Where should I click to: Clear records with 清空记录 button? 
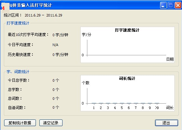point(51,123)
